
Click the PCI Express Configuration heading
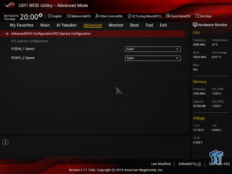pyautogui.click(x=30, y=41)
